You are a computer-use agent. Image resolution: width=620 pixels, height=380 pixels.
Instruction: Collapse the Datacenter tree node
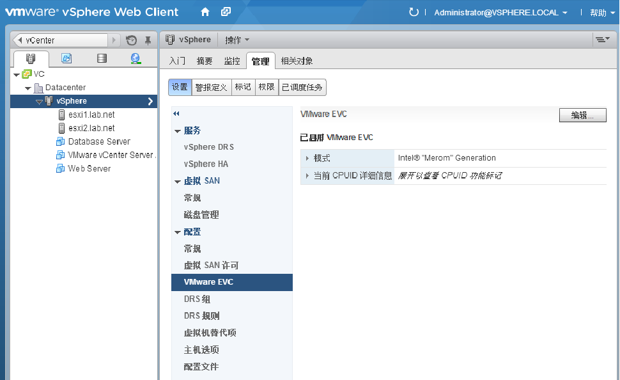click(27, 88)
